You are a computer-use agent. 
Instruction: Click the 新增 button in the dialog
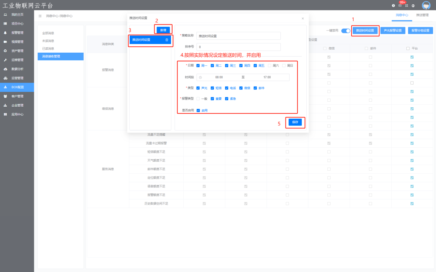(x=163, y=30)
